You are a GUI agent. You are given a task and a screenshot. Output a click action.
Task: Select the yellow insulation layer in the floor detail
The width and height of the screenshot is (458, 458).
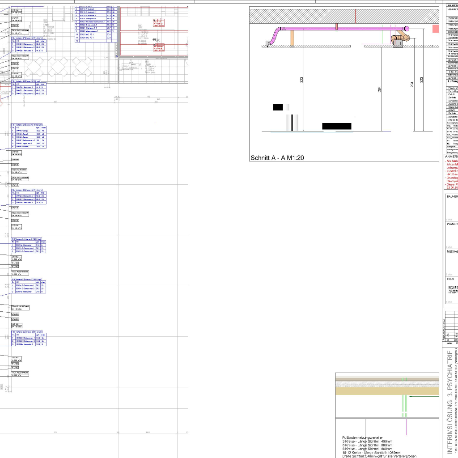[387, 391]
